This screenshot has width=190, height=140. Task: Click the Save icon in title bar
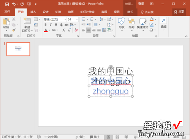point(7,4)
